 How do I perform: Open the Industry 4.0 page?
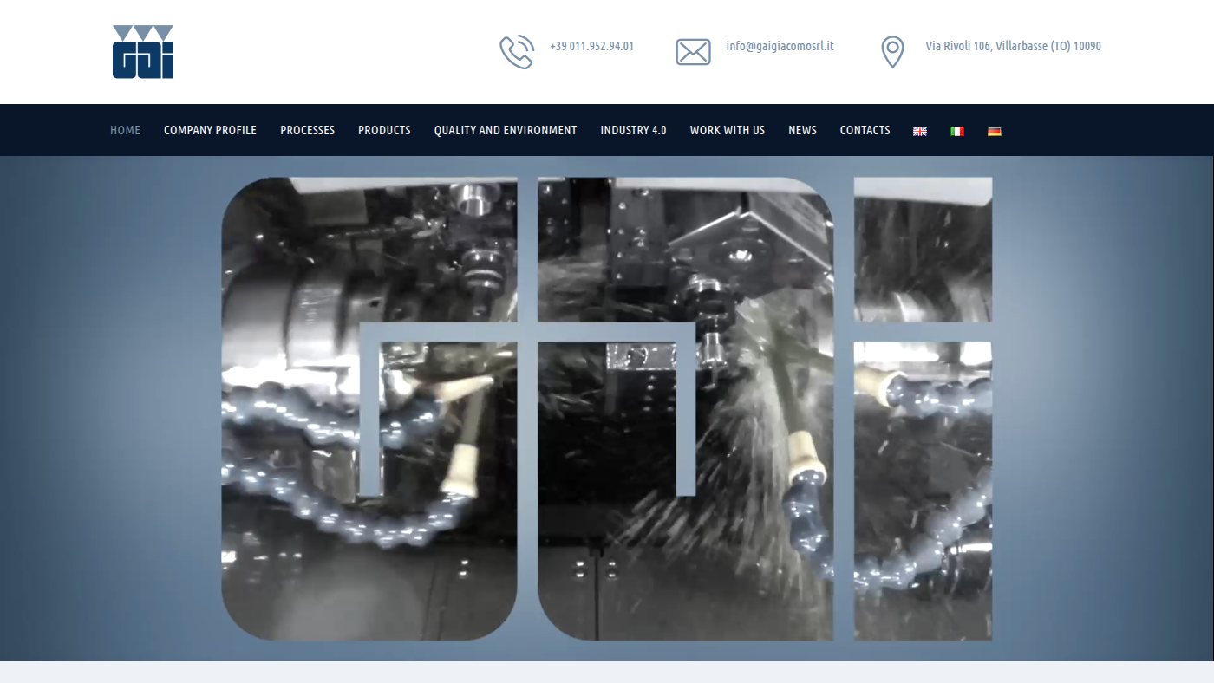tap(633, 130)
